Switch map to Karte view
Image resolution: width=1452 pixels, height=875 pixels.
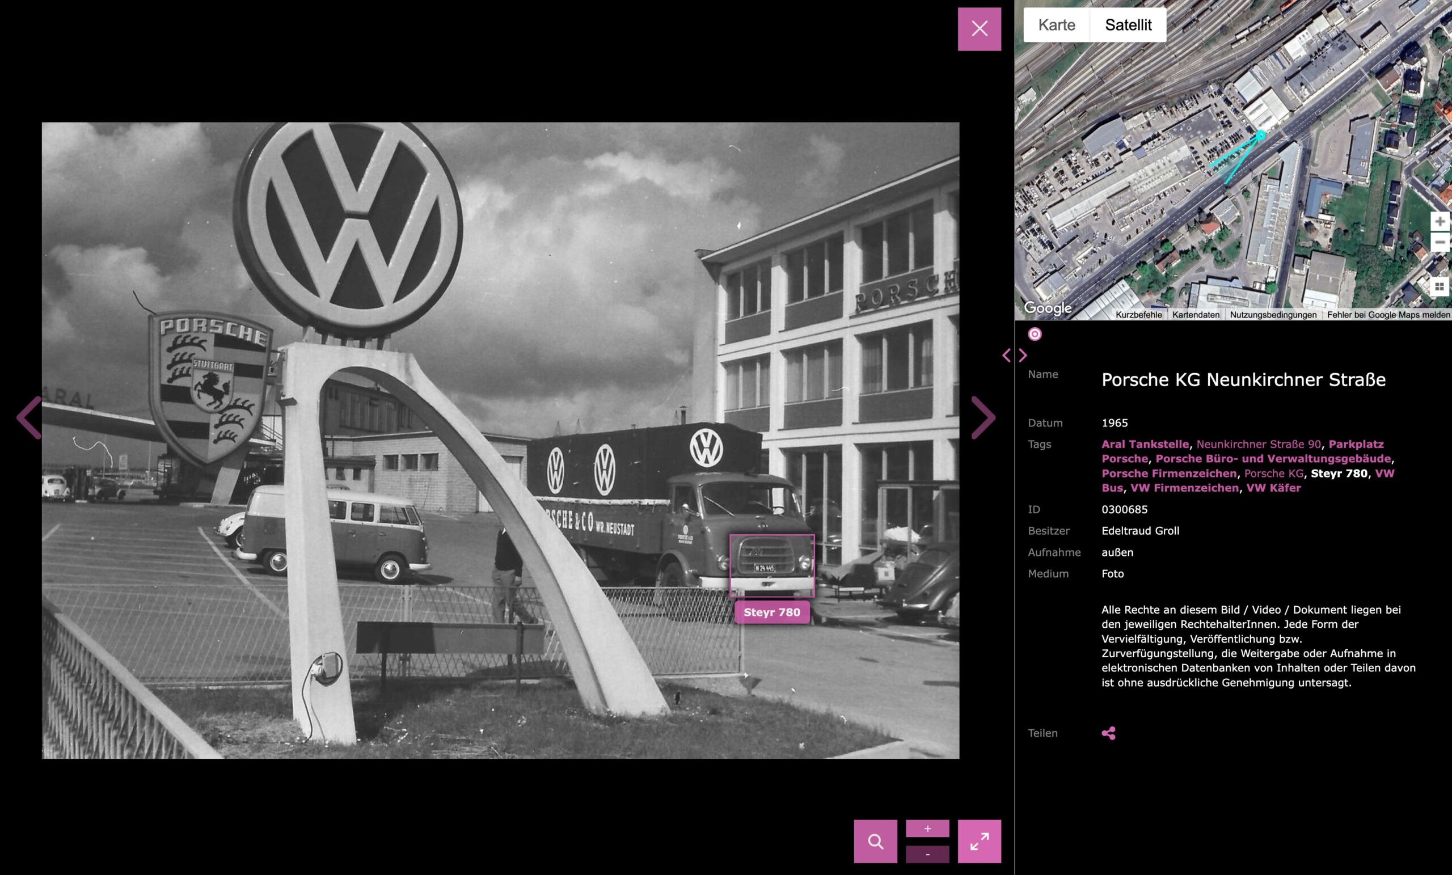tap(1057, 25)
